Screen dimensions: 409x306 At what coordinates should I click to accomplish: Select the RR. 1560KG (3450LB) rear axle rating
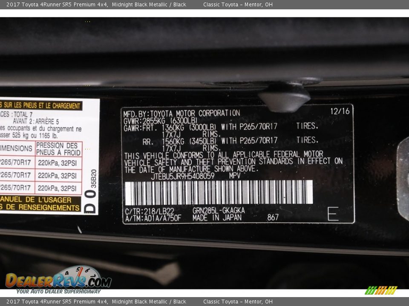179,142
